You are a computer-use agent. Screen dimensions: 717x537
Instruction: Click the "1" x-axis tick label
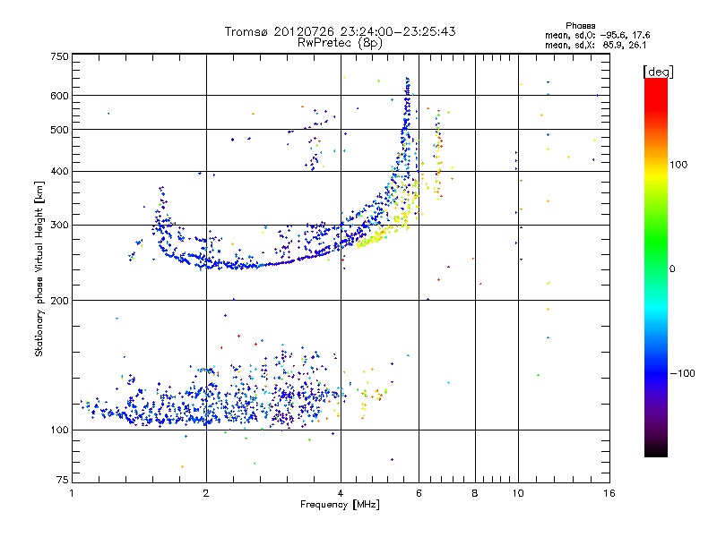pos(72,493)
